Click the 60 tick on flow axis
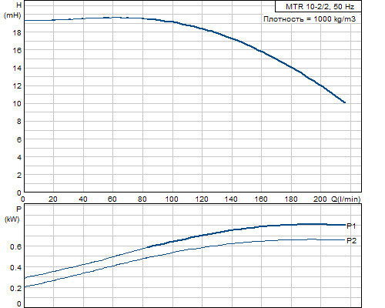 click(x=112, y=199)
